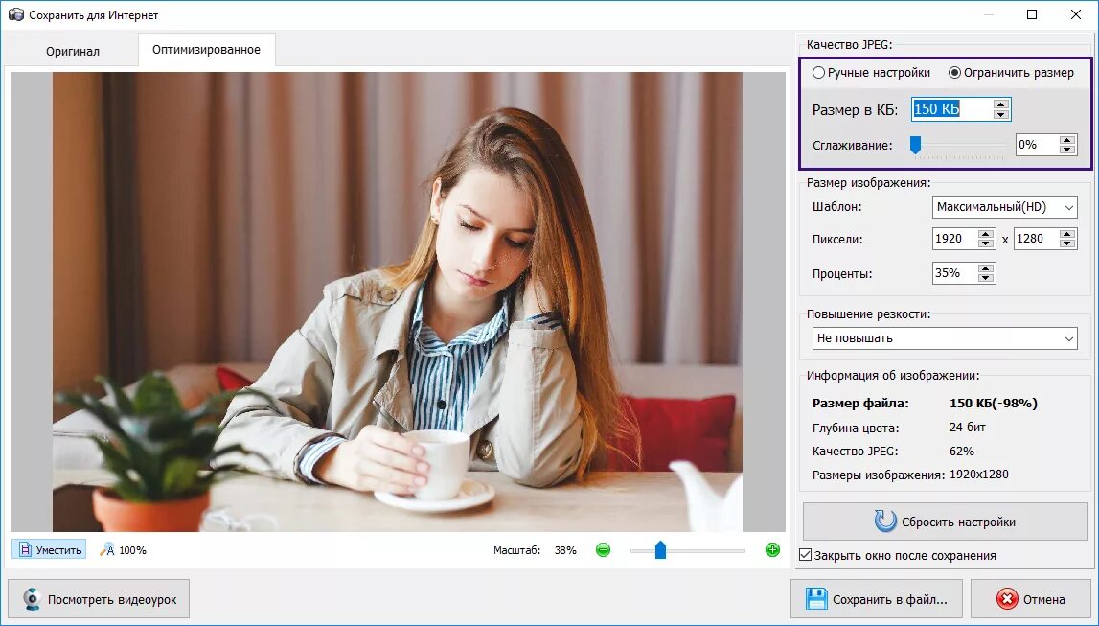
Task: Set zoom to 100% button
Action: pyautogui.click(x=123, y=550)
